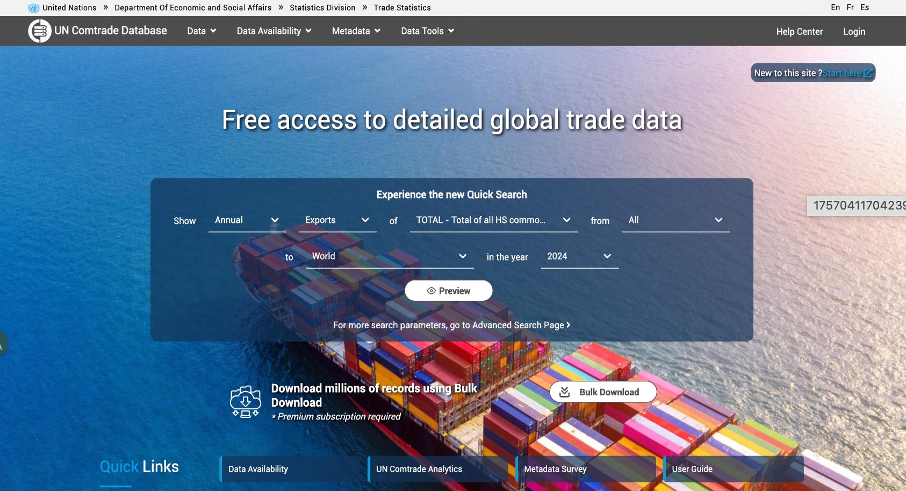Click the cloud download icon
Screen dimensions: 906x491
tap(245, 402)
